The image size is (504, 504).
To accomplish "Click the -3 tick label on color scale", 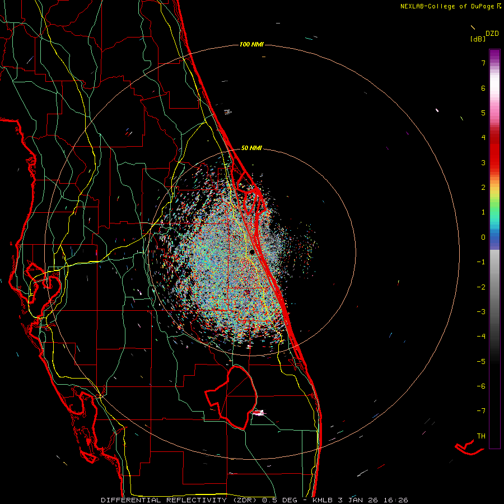I will tap(481, 312).
